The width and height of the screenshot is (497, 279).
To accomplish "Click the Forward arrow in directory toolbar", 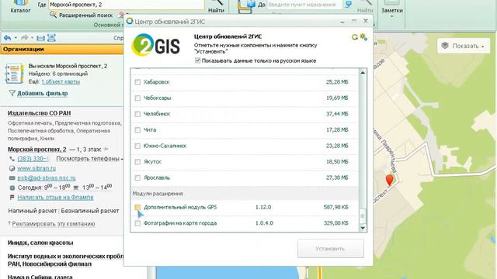I will 24,38.
